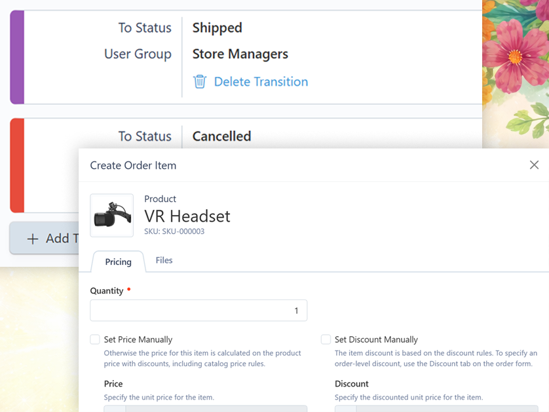Click the purple color bar of Shipped transition
The height and width of the screenshot is (412, 549).
(18, 57)
